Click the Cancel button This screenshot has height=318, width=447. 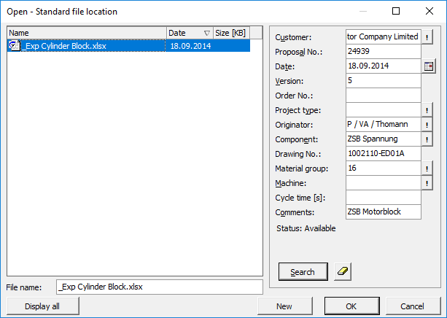click(x=413, y=306)
